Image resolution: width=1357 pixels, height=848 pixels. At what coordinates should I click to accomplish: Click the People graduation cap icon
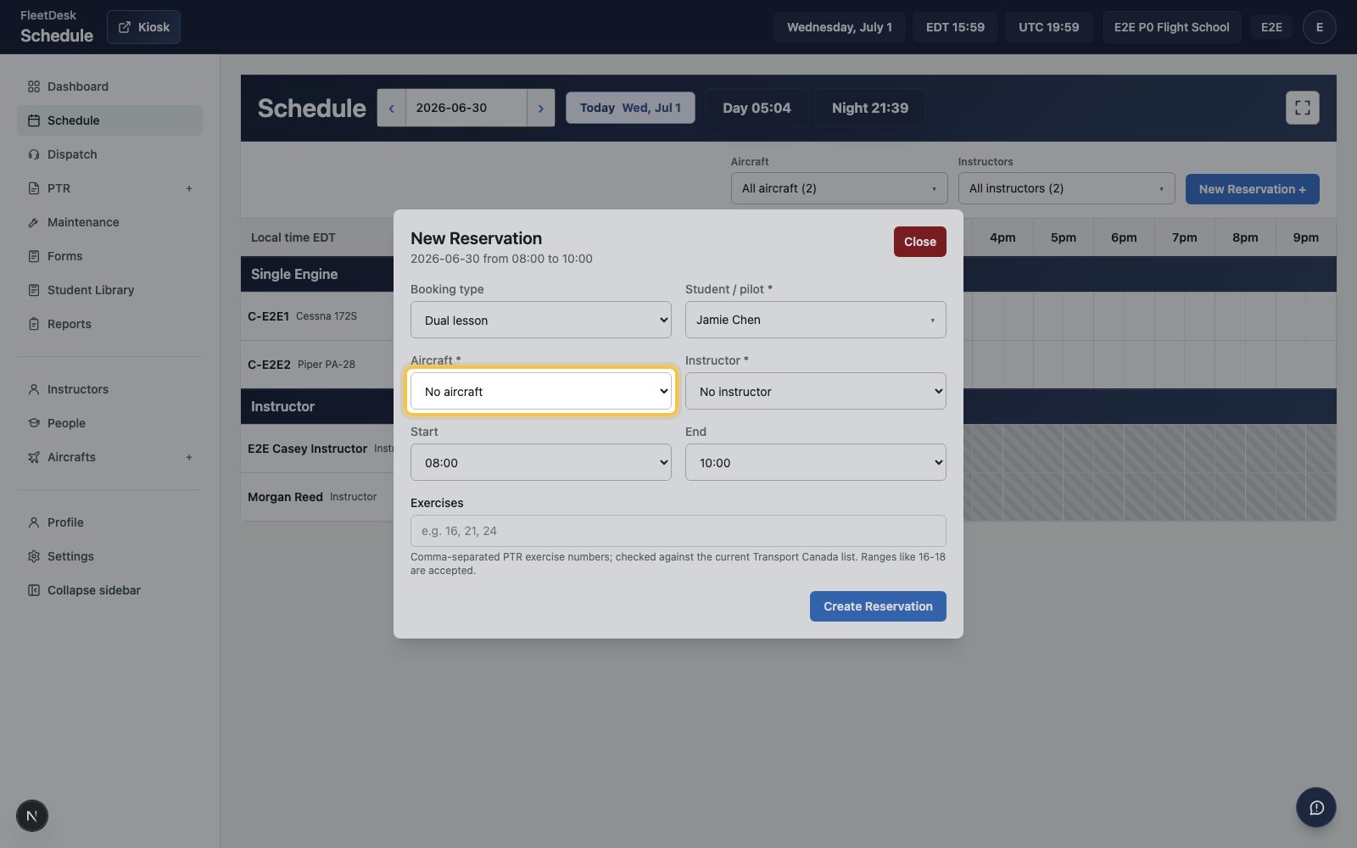click(x=34, y=423)
